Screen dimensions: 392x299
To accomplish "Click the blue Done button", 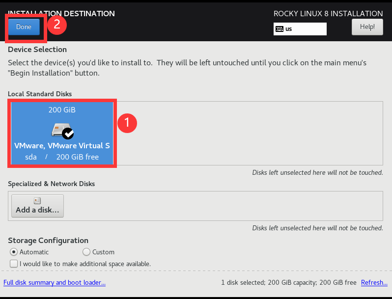I will pyautogui.click(x=24, y=27).
